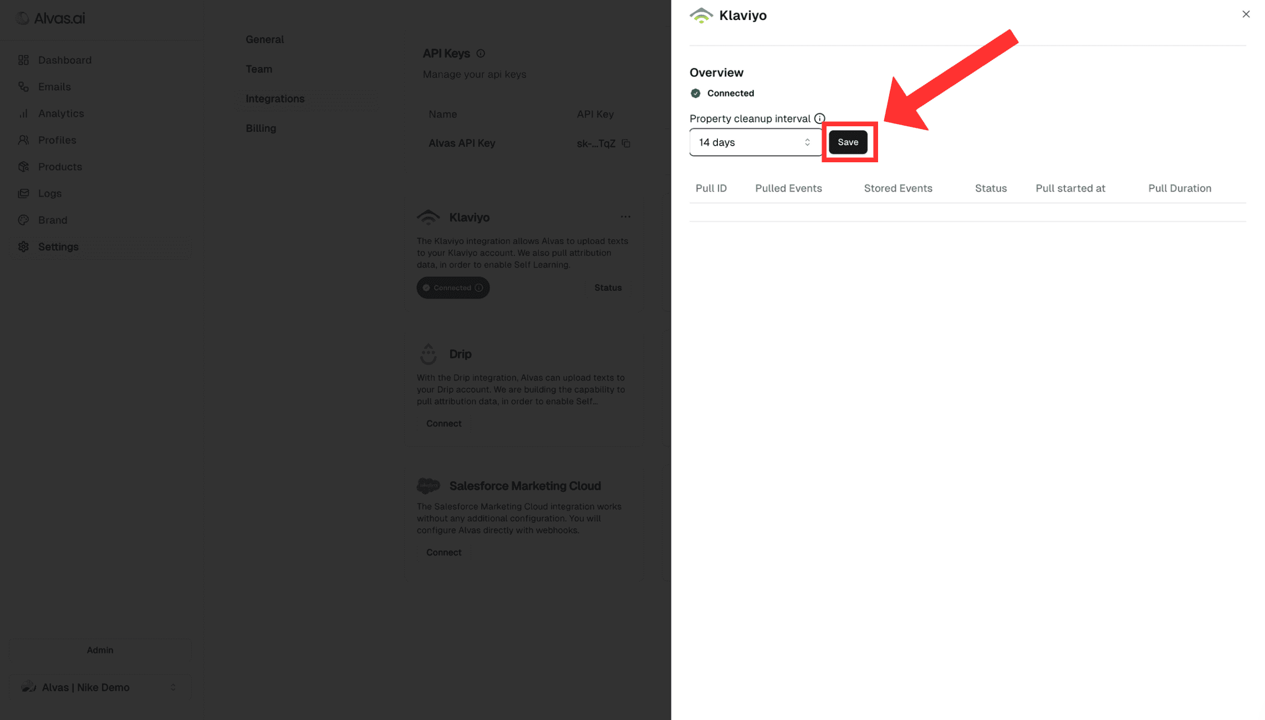The width and height of the screenshot is (1265, 720).
Task: Click the Salesforce cloud logo icon
Action: 428,486
